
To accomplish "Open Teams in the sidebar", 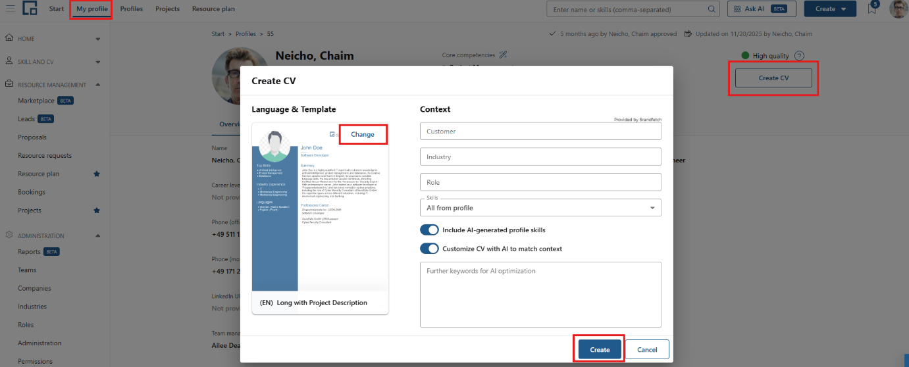I will point(27,270).
